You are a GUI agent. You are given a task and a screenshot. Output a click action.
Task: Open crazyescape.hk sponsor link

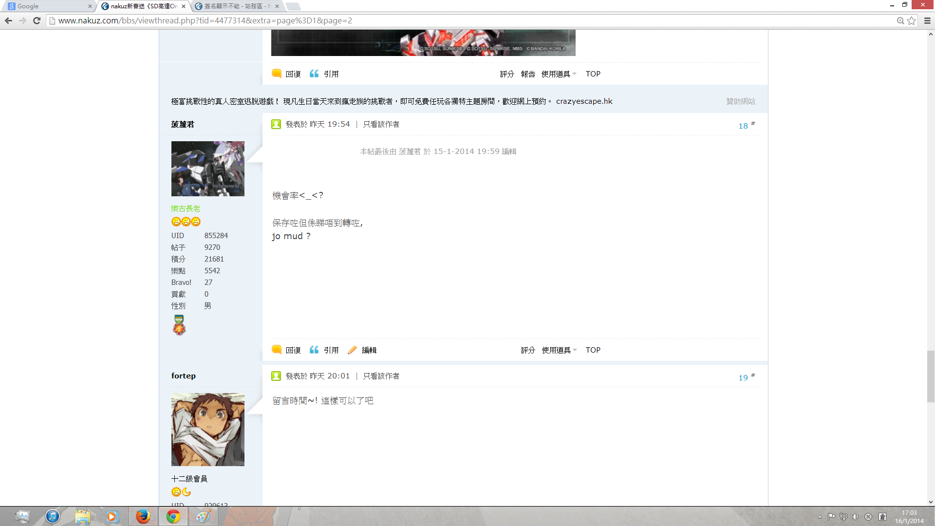(584, 101)
